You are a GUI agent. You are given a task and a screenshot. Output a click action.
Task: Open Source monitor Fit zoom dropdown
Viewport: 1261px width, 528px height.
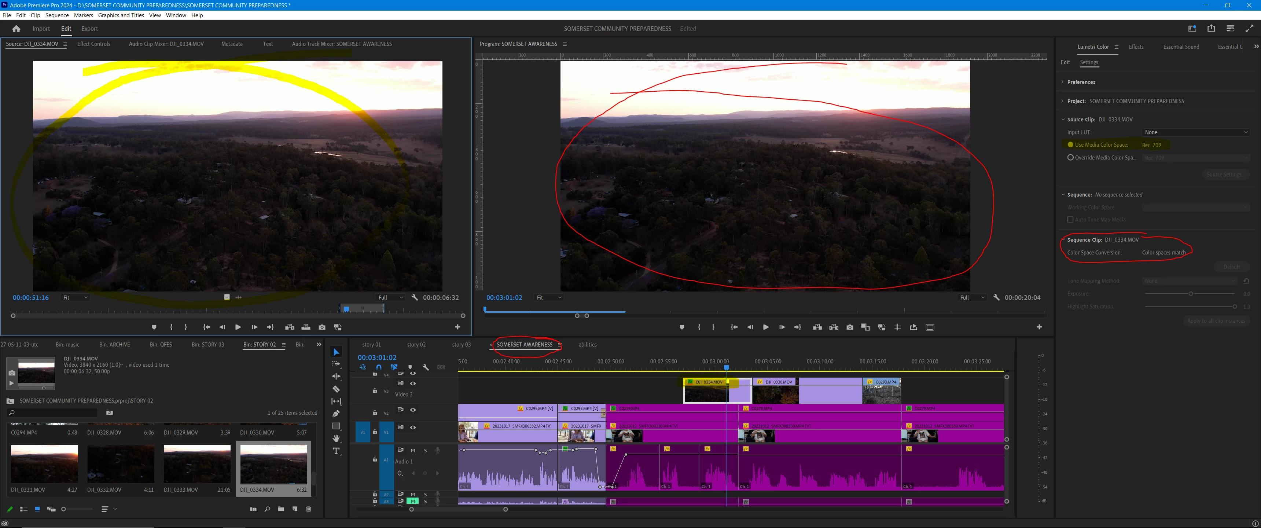coord(76,297)
